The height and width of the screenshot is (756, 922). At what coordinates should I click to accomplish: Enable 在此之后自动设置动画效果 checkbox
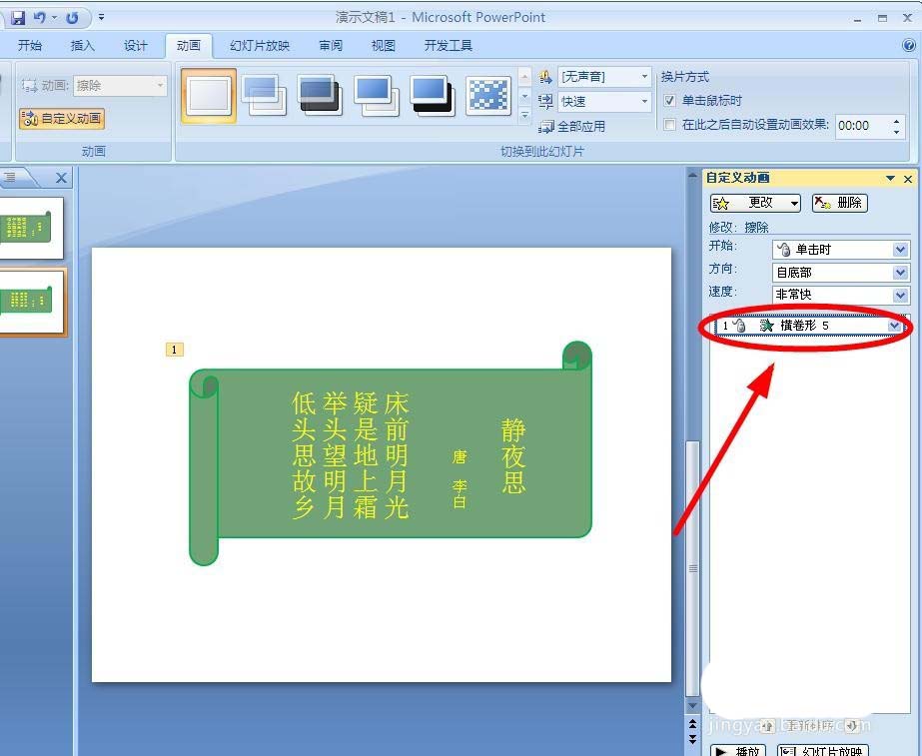click(669, 125)
